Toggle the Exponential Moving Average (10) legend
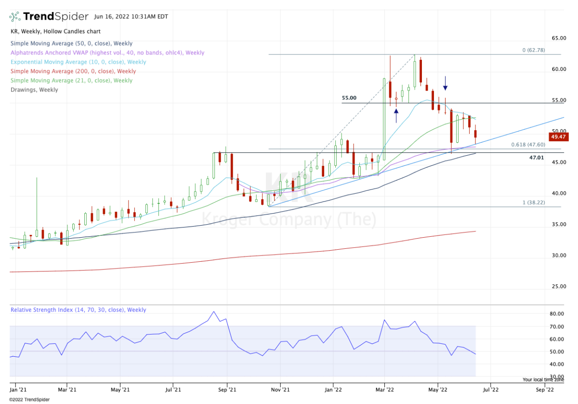The height and width of the screenshot is (404, 578). [x=78, y=62]
